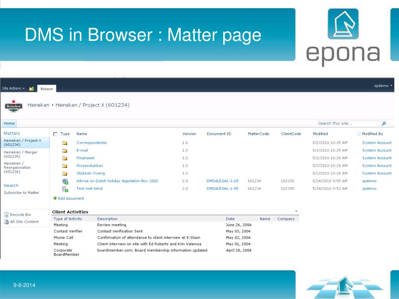Click the Navigate Up folder icon
Viewport: 399px width, 299px height.
click(x=32, y=88)
